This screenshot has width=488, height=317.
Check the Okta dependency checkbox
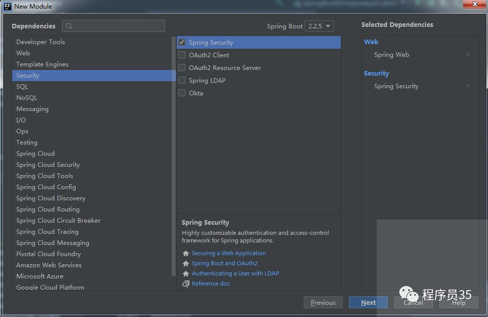(182, 93)
